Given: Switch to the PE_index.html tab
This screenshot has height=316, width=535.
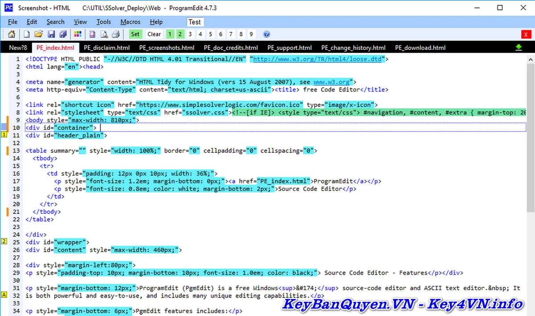Looking at the screenshot, I should pyautogui.click(x=55, y=48).
